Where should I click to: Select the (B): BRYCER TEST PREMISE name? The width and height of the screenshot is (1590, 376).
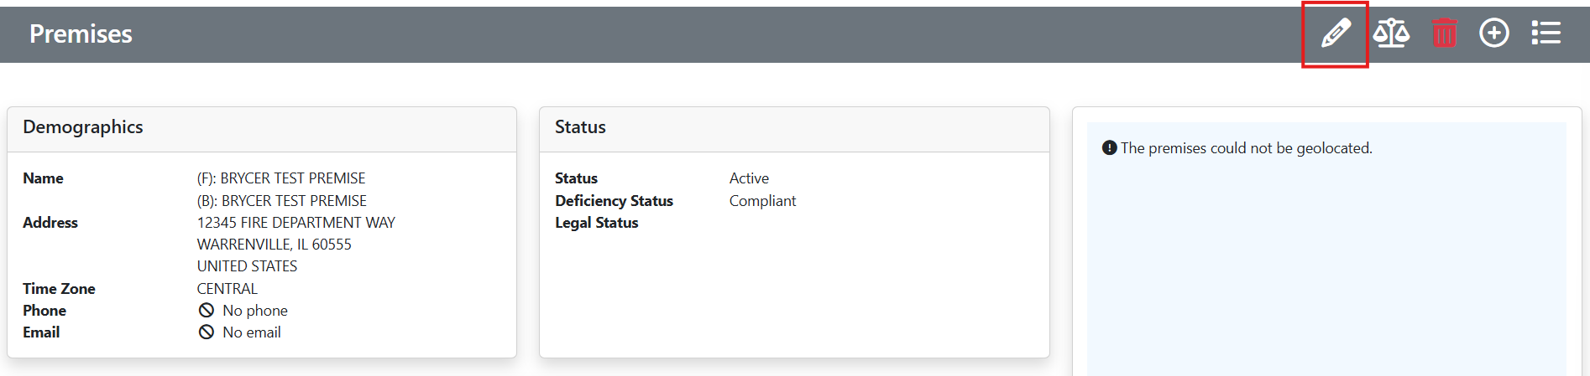click(282, 201)
